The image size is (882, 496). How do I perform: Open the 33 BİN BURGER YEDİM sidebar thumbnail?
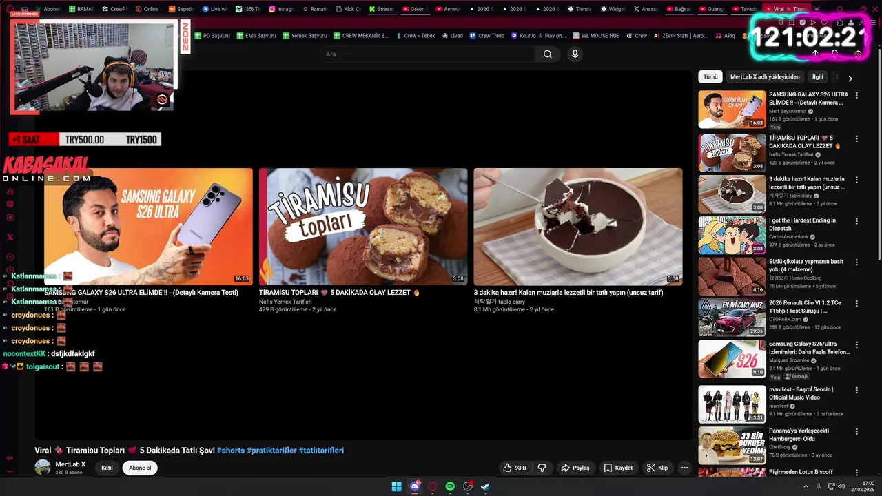click(x=732, y=445)
